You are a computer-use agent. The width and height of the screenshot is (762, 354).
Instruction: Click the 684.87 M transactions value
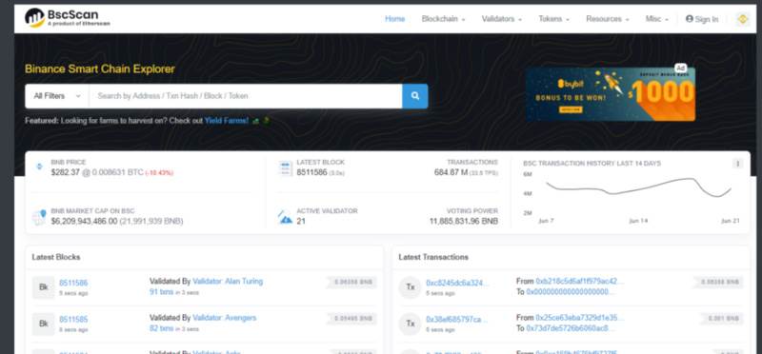(x=451, y=172)
